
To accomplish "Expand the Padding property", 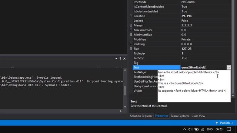I will (x=131, y=44).
